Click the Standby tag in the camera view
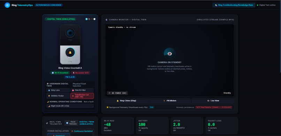 tap(227, 93)
